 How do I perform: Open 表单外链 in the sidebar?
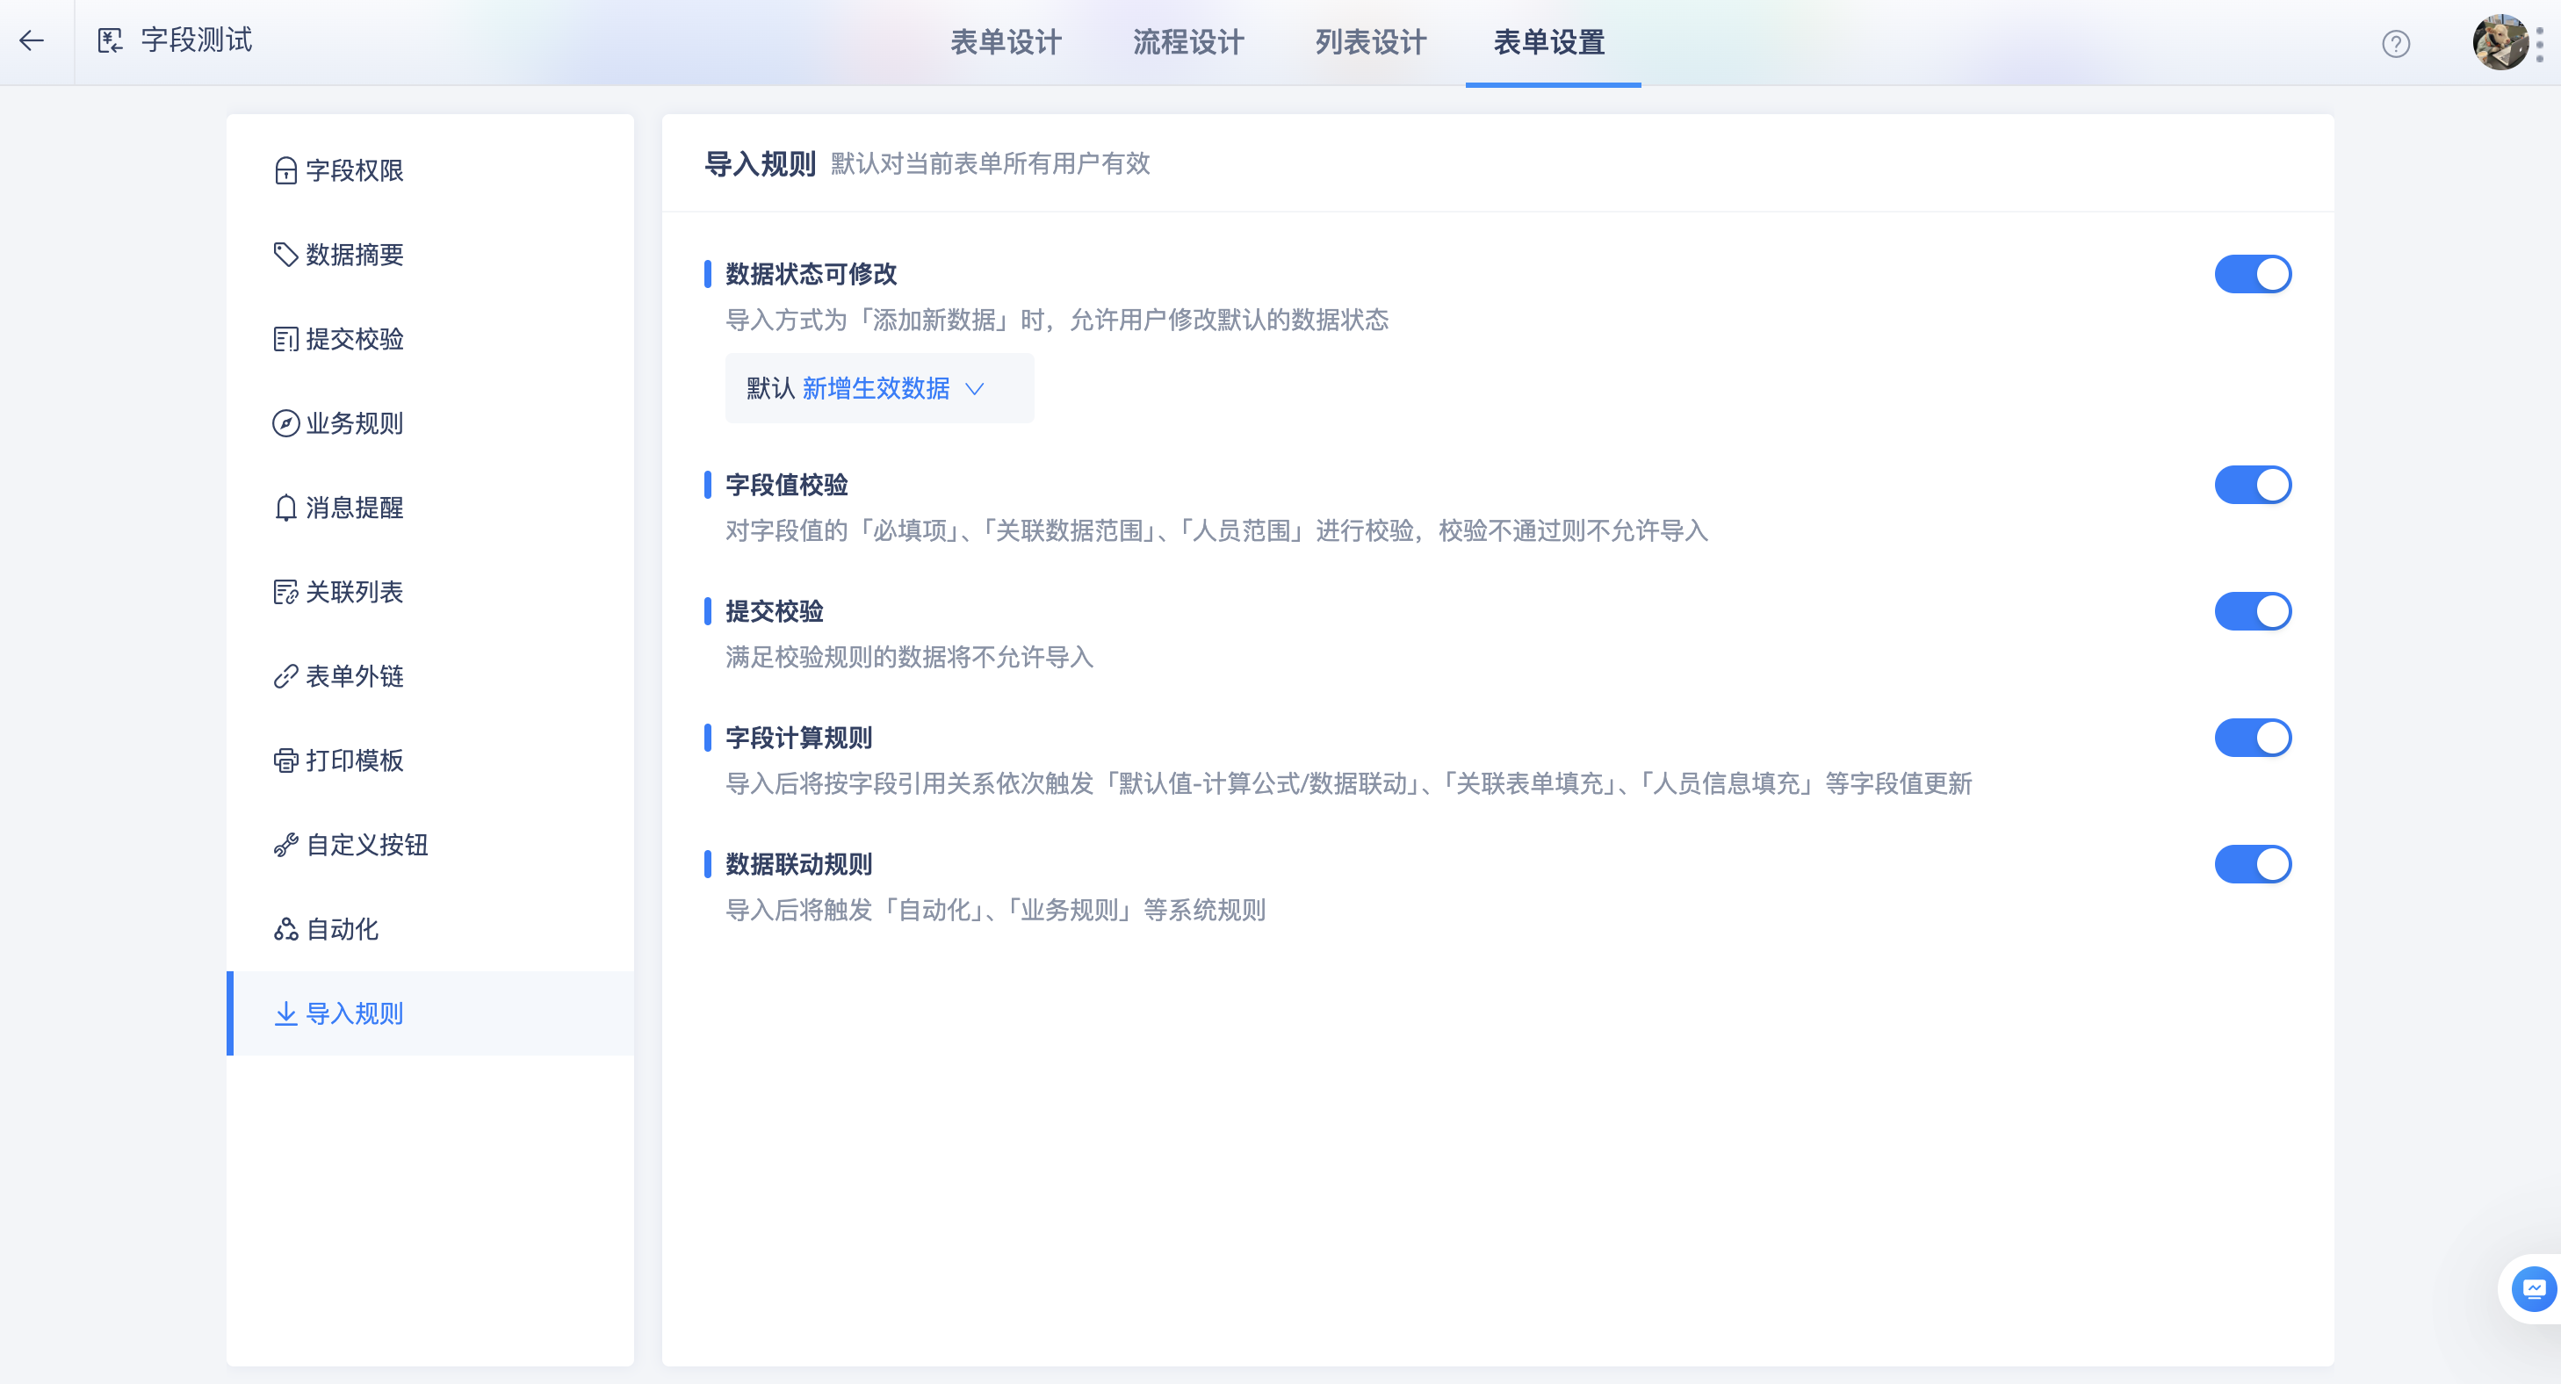[429, 676]
